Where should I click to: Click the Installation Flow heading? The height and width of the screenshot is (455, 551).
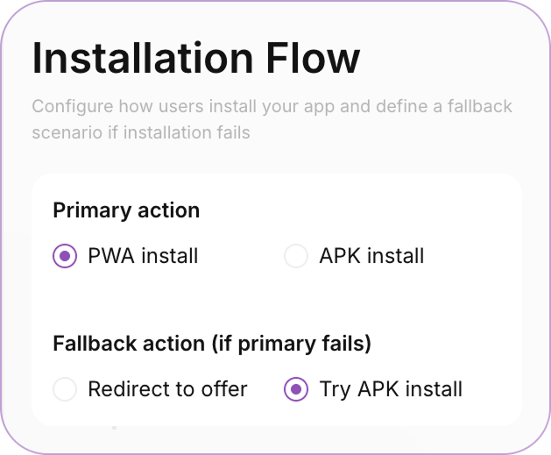pyautogui.click(x=196, y=59)
